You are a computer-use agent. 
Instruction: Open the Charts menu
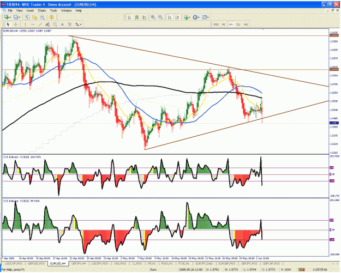[x=42, y=10]
